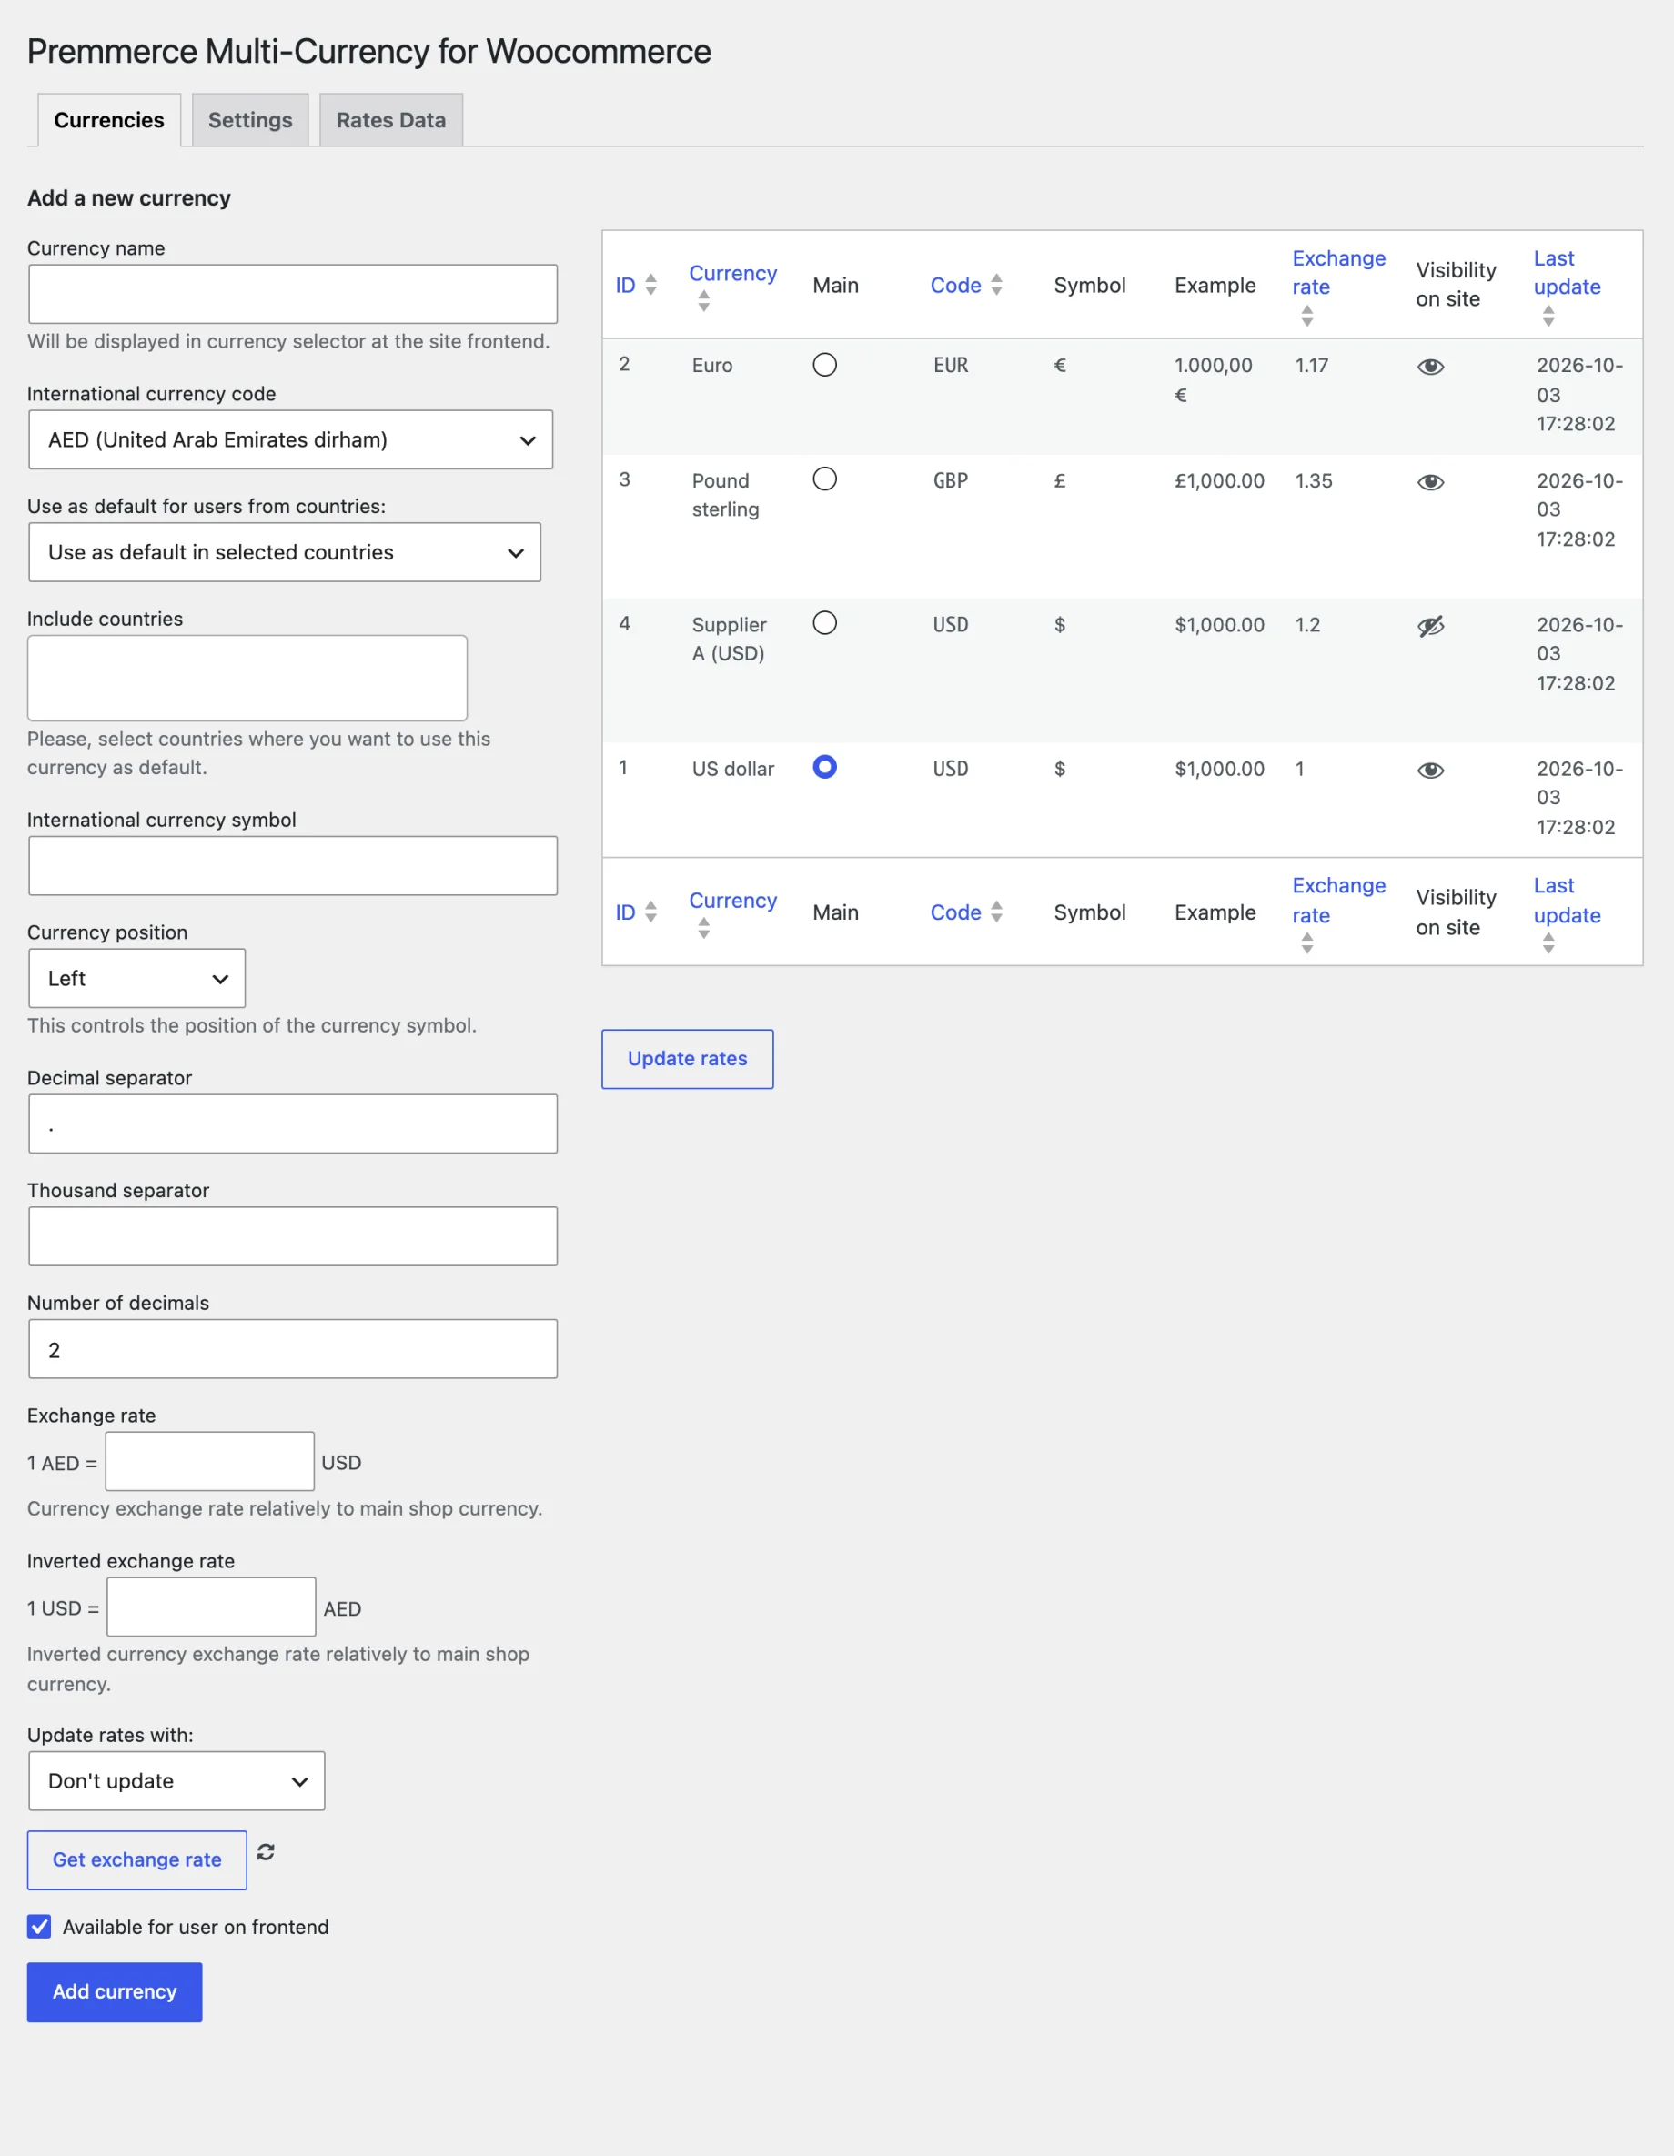Screen dimensions: 1674x2156
Task: Click the Last update header link in the top header
Action: [x=1568, y=273]
